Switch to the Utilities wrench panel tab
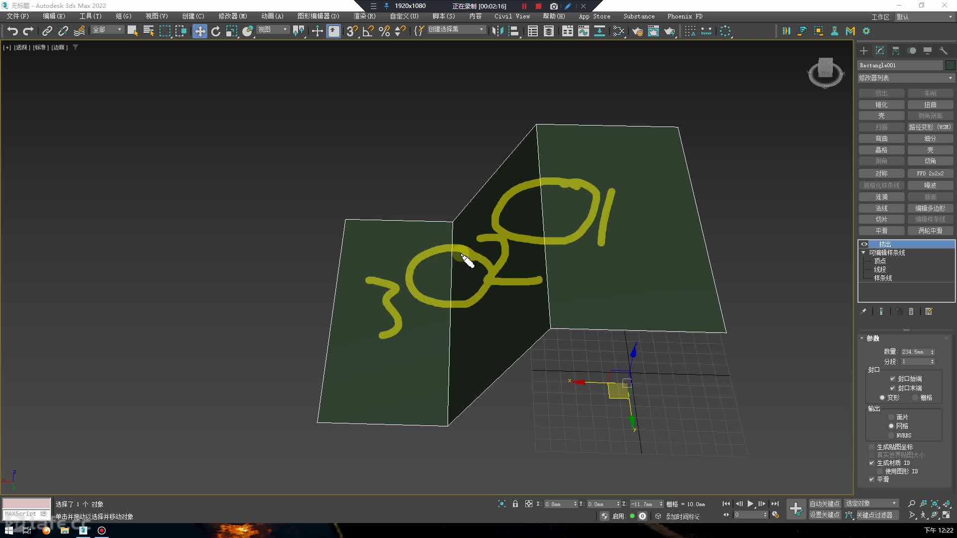The width and height of the screenshot is (957, 538). (x=943, y=51)
